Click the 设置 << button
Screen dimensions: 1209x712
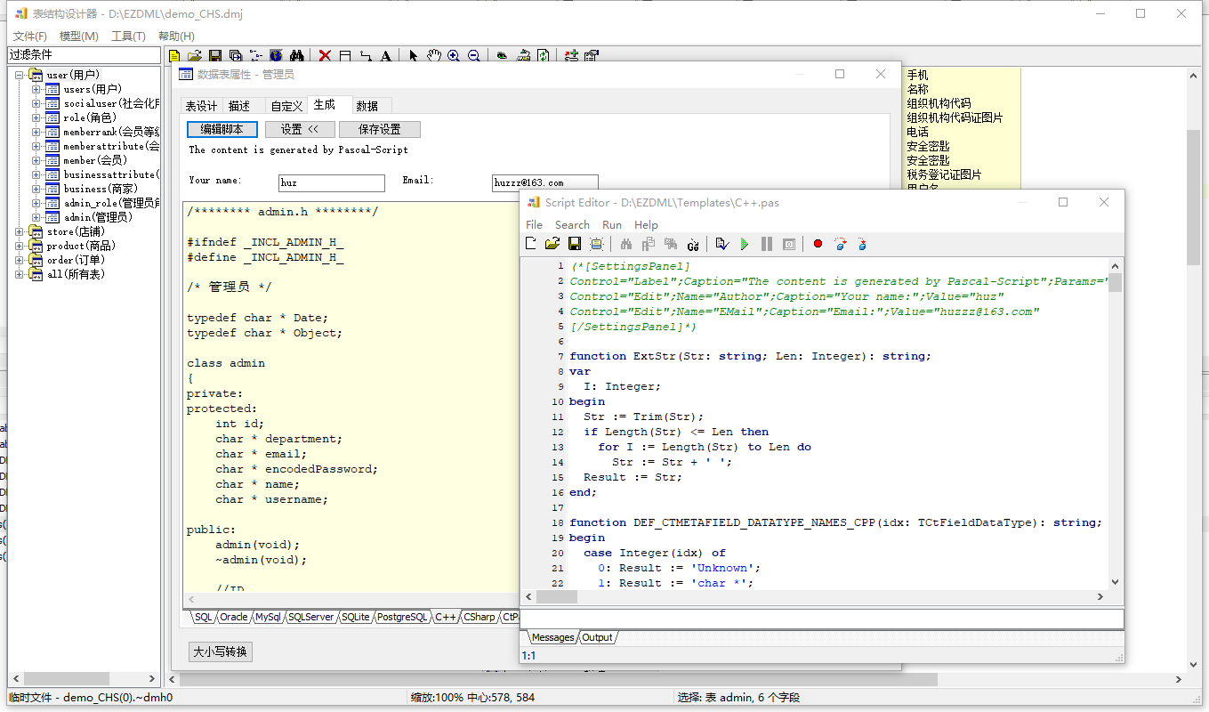coord(300,129)
